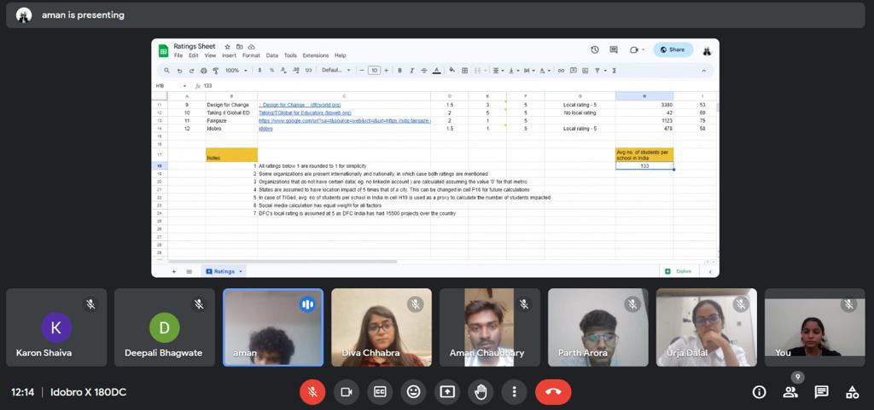Turn on your camera in Meet
Screen dimensions: 874x410
click(347, 392)
